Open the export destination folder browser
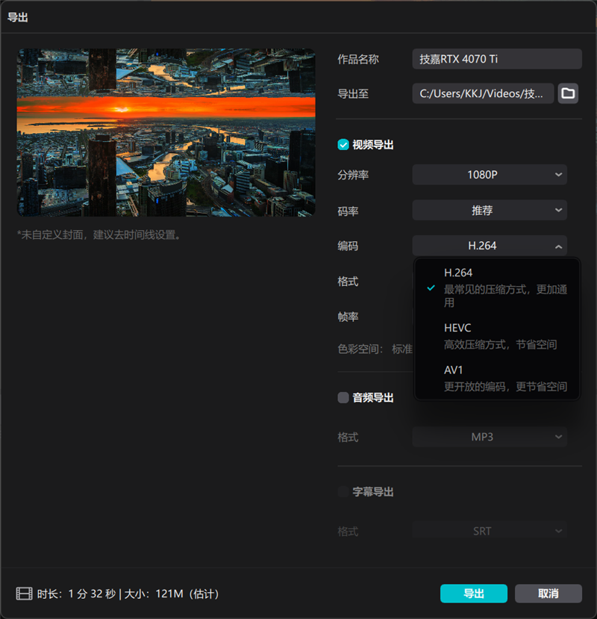Image resolution: width=597 pixels, height=619 pixels. pyautogui.click(x=569, y=93)
